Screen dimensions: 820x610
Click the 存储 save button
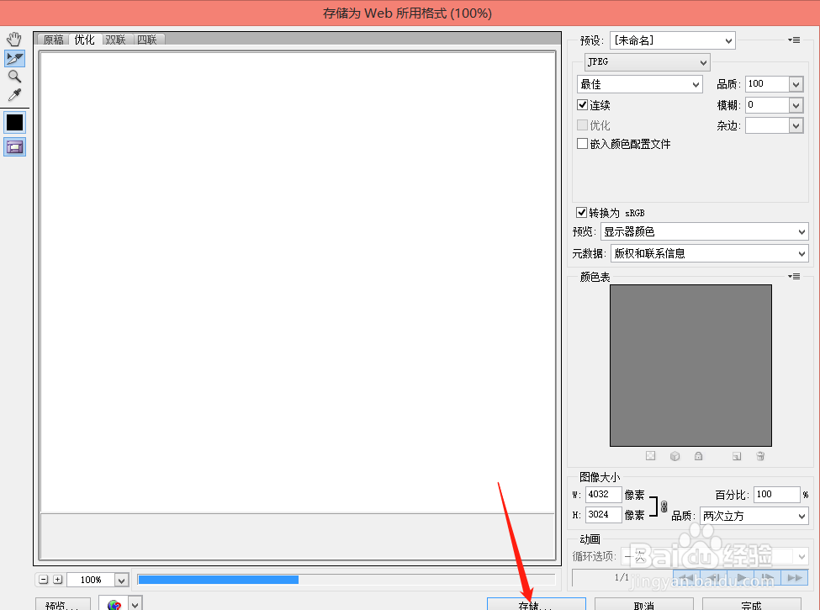tap(536, 604)
